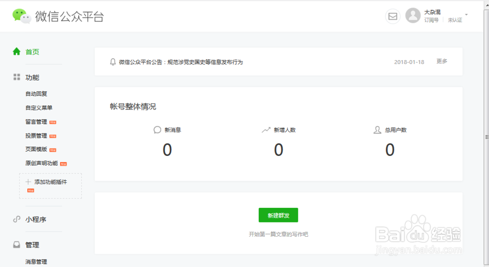Open the mail inbox icon
The width and height of the screenshot is (489, 267).
tap(393, 16)
